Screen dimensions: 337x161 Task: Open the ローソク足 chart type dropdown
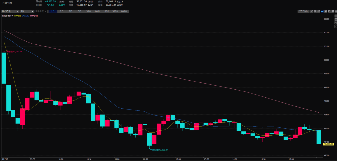10,11
